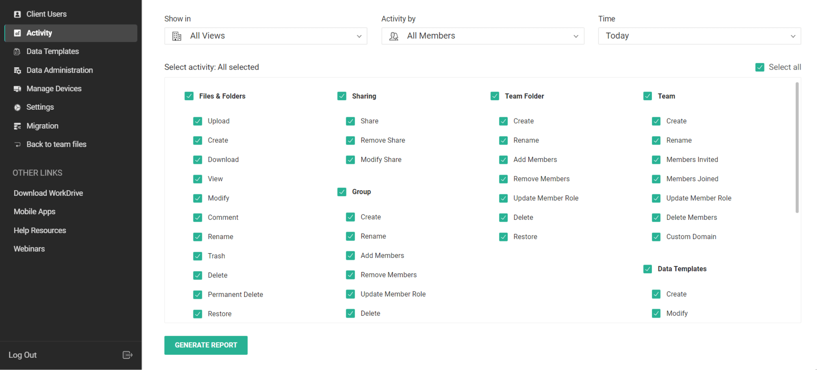Click the Log Out exit icon

[x=128, y=355]
